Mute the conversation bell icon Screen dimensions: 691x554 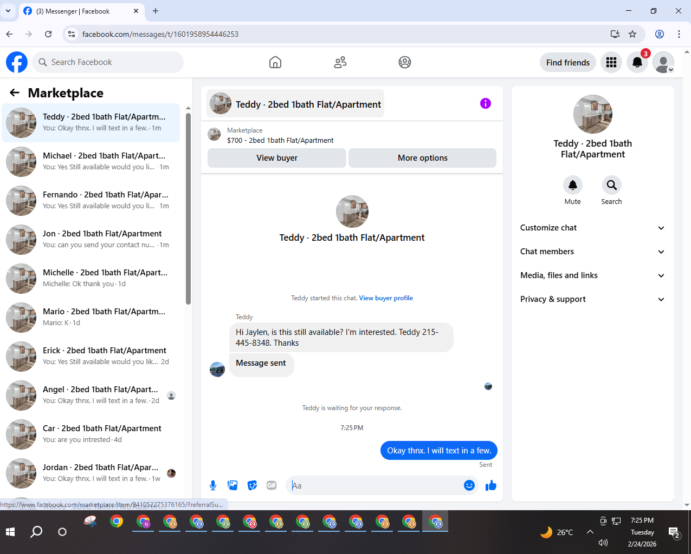(x=573, y=185)
